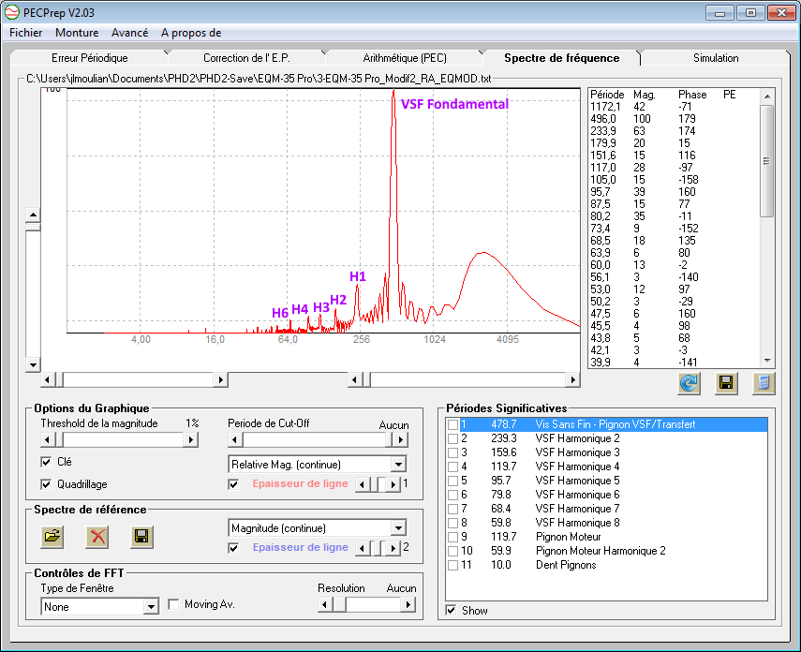Click the Resolution slider right arrow
This screenshot has height=652, width=801.
click(408, 604)
